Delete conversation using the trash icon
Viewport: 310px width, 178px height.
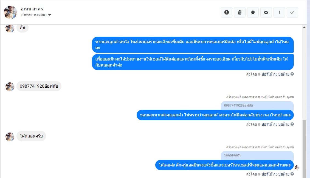[240, 12]
